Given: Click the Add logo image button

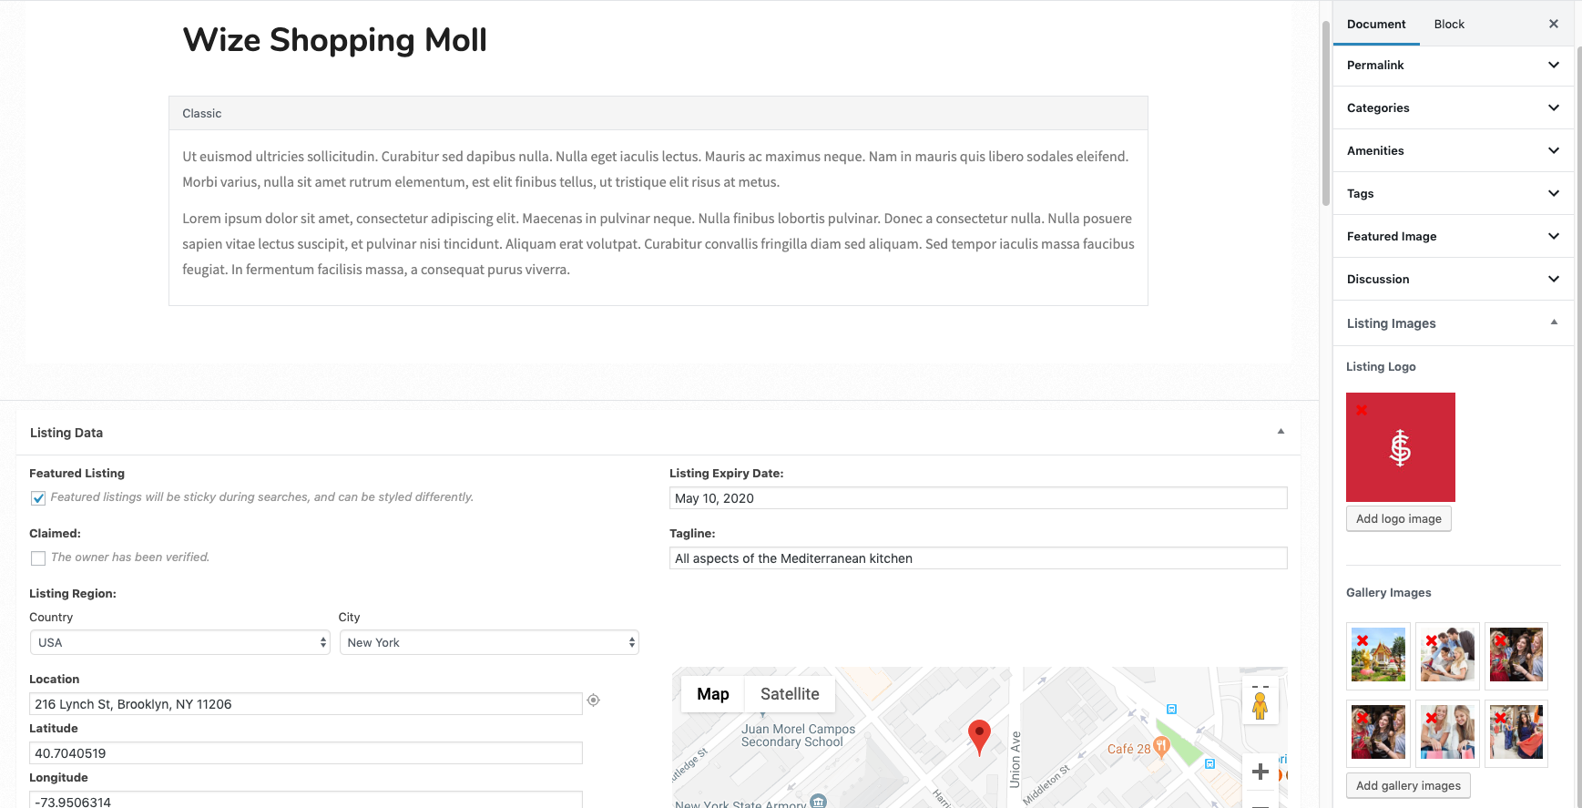Looking at the screenshot, I should click(1398, 518).
